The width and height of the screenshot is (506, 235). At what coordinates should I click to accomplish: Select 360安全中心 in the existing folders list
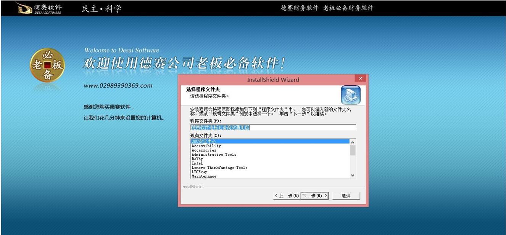pyautogui.click(x=270, y=141)
